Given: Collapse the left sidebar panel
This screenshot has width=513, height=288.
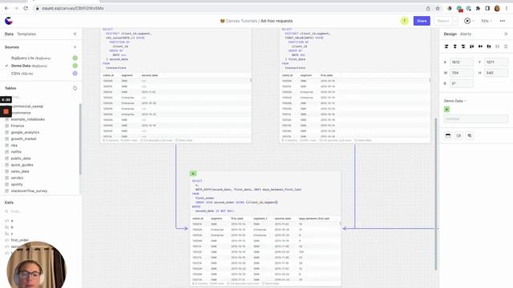Looking at the screenshot, I should pyautogui.click(x=75, y=34).
